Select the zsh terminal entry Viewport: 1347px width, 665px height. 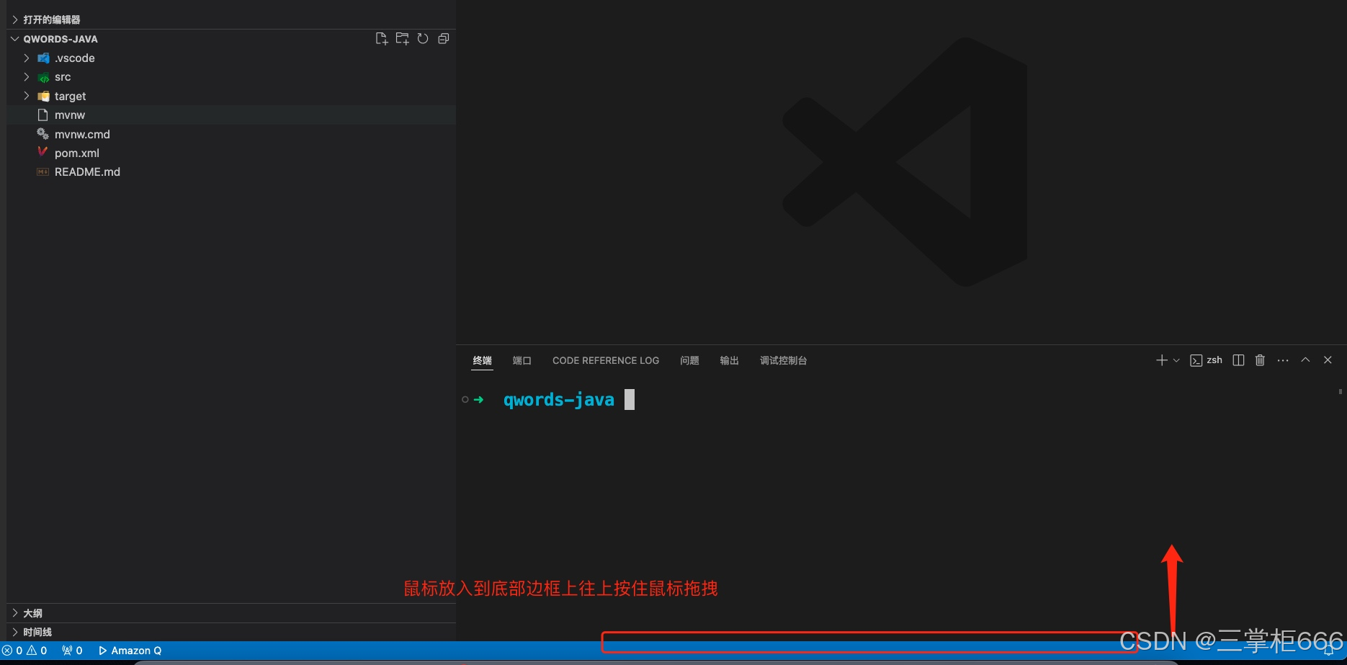[x=1207, y=360]
